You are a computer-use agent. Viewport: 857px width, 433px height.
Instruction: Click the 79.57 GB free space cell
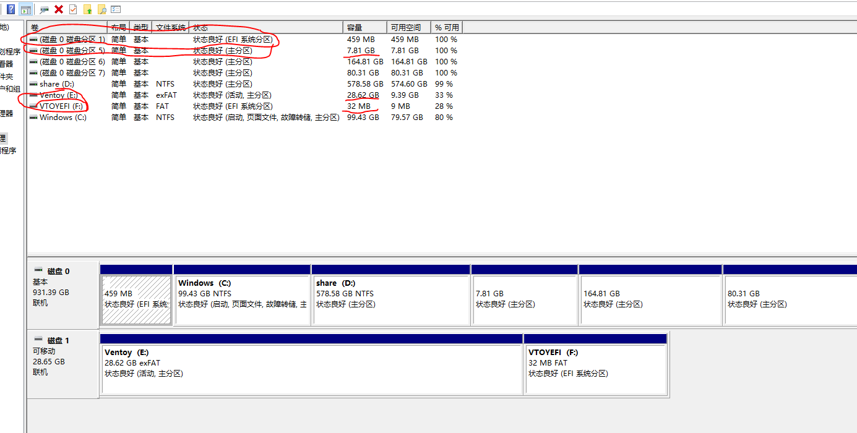pyautogui.click(x=407, y=118)
